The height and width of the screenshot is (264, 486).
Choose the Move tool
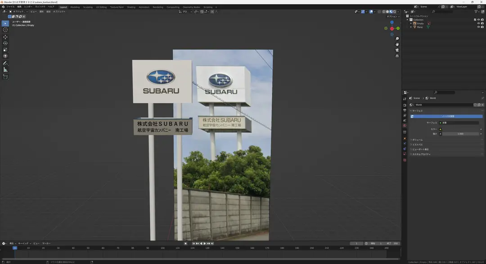click(x=5, y=37)
